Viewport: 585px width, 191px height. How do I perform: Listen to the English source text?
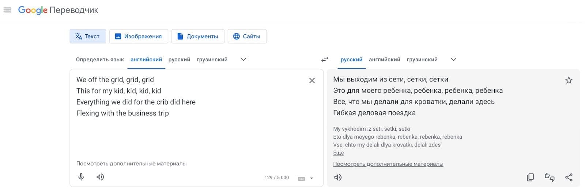point(100,177)
